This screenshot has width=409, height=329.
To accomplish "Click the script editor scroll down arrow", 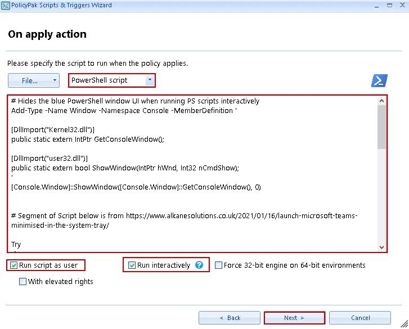I will [x=383, y=247].
